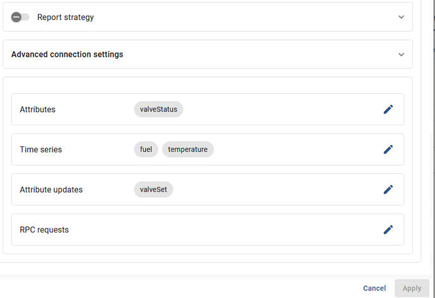Select the Attribute updates row label
Screen dimensions: 435x298
[51, 190]
